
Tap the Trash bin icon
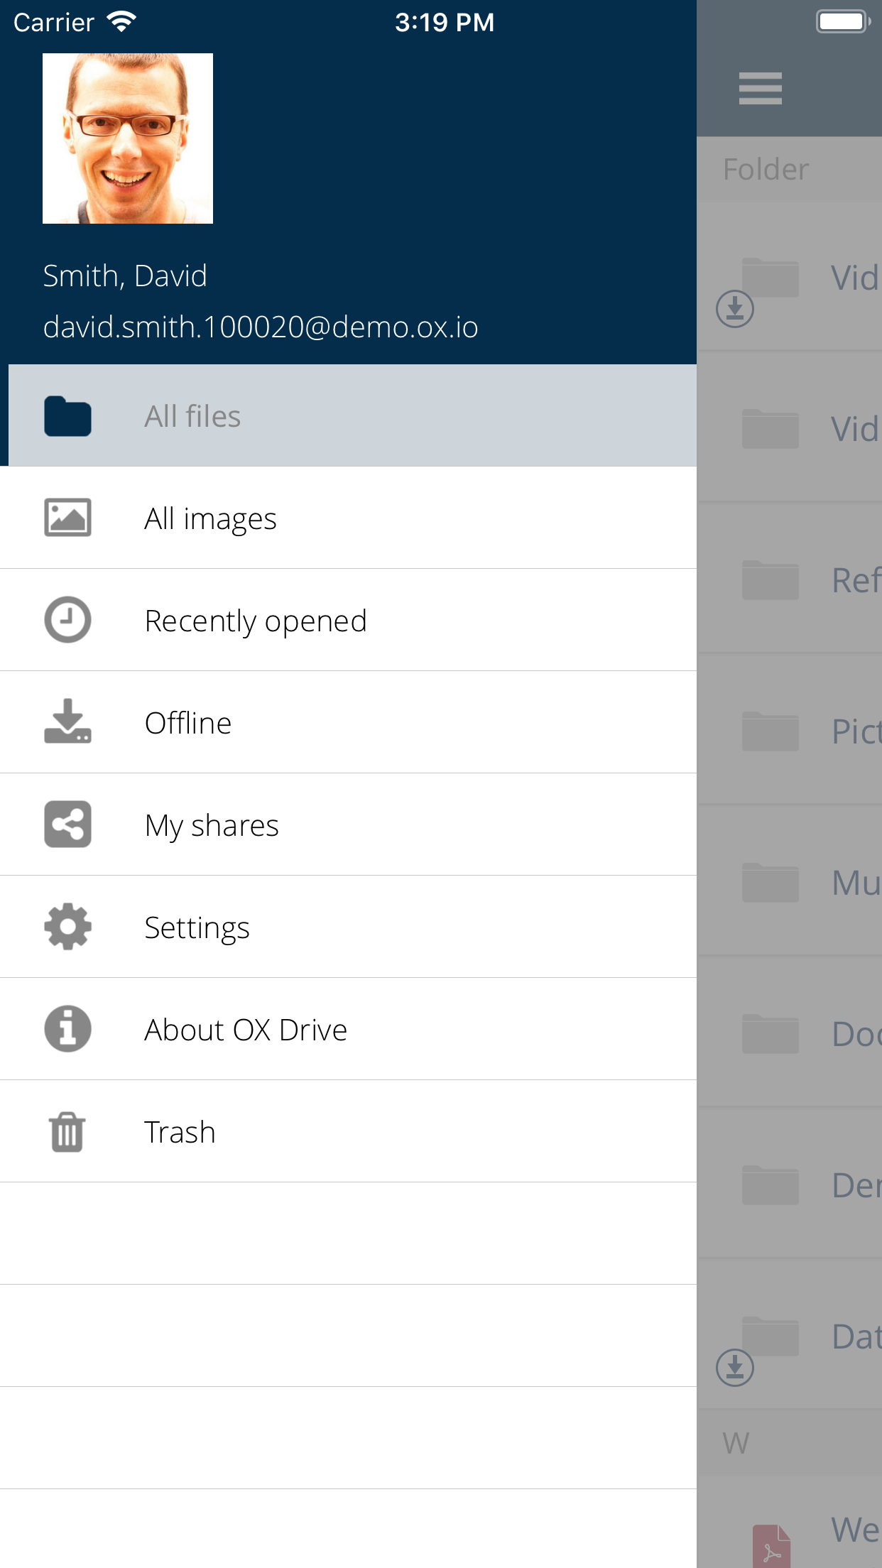tap(67, 1132)
